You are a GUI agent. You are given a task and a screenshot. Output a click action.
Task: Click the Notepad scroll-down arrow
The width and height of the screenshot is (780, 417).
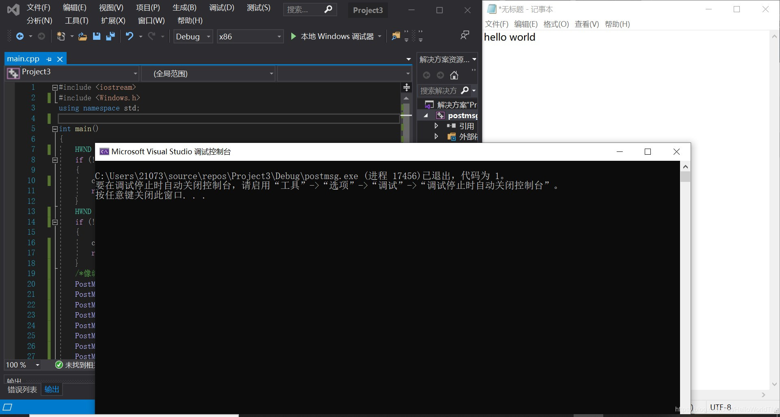774,384
